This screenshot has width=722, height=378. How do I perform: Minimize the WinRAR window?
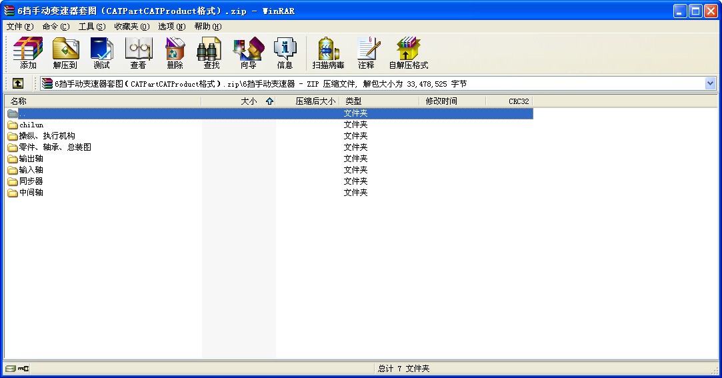(x=680, y=11)
